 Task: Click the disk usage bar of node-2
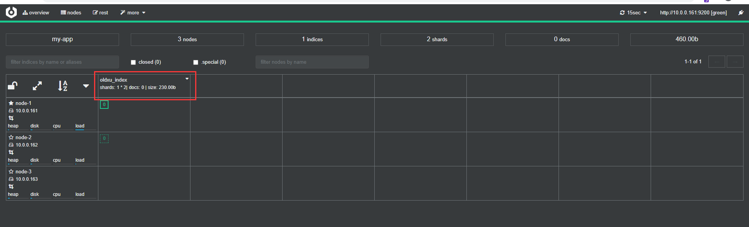tap(41, 164)
